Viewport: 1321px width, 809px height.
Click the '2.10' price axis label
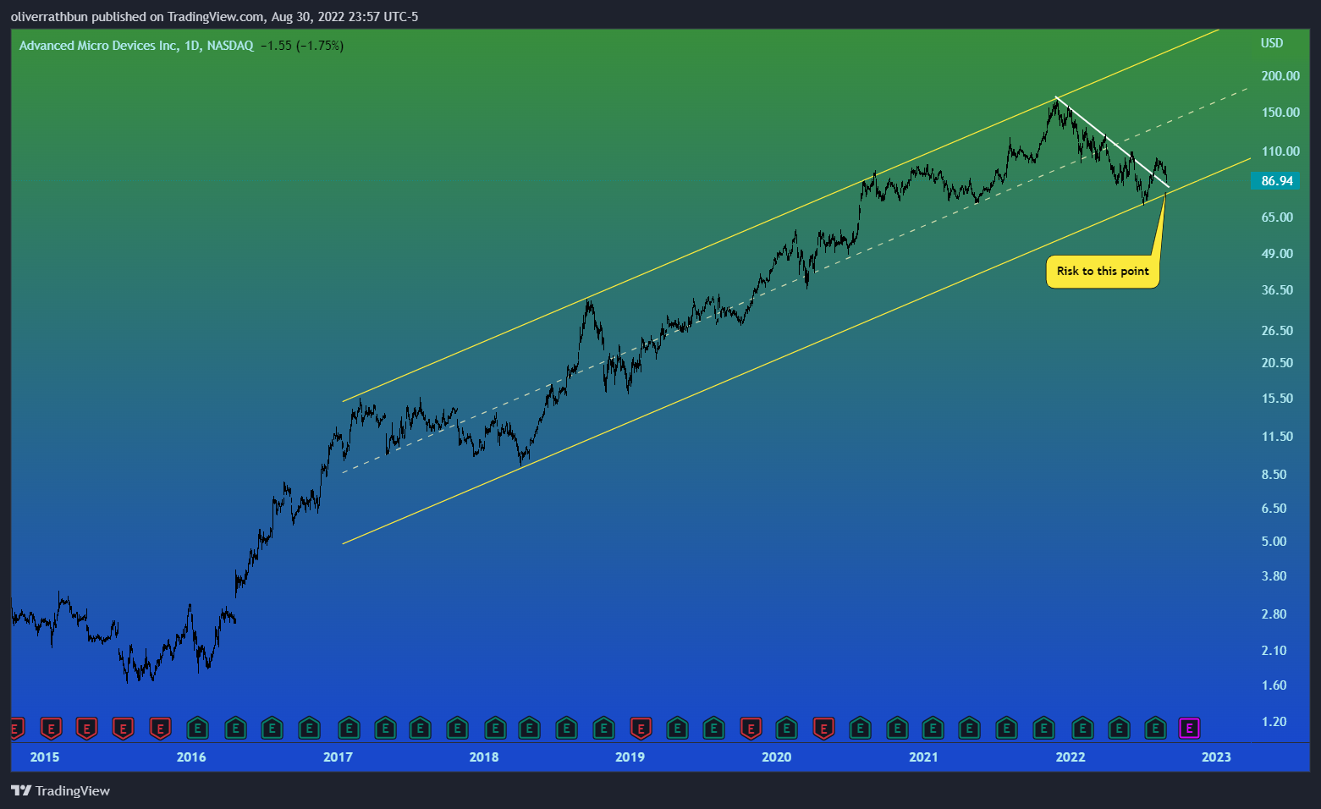click(x=1274, y=651)
